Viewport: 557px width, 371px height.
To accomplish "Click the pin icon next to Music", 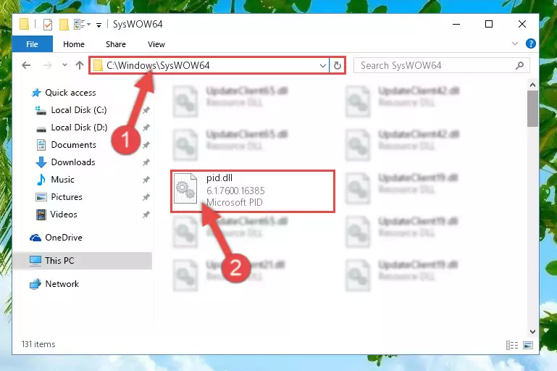I will [x=146, y=180].
